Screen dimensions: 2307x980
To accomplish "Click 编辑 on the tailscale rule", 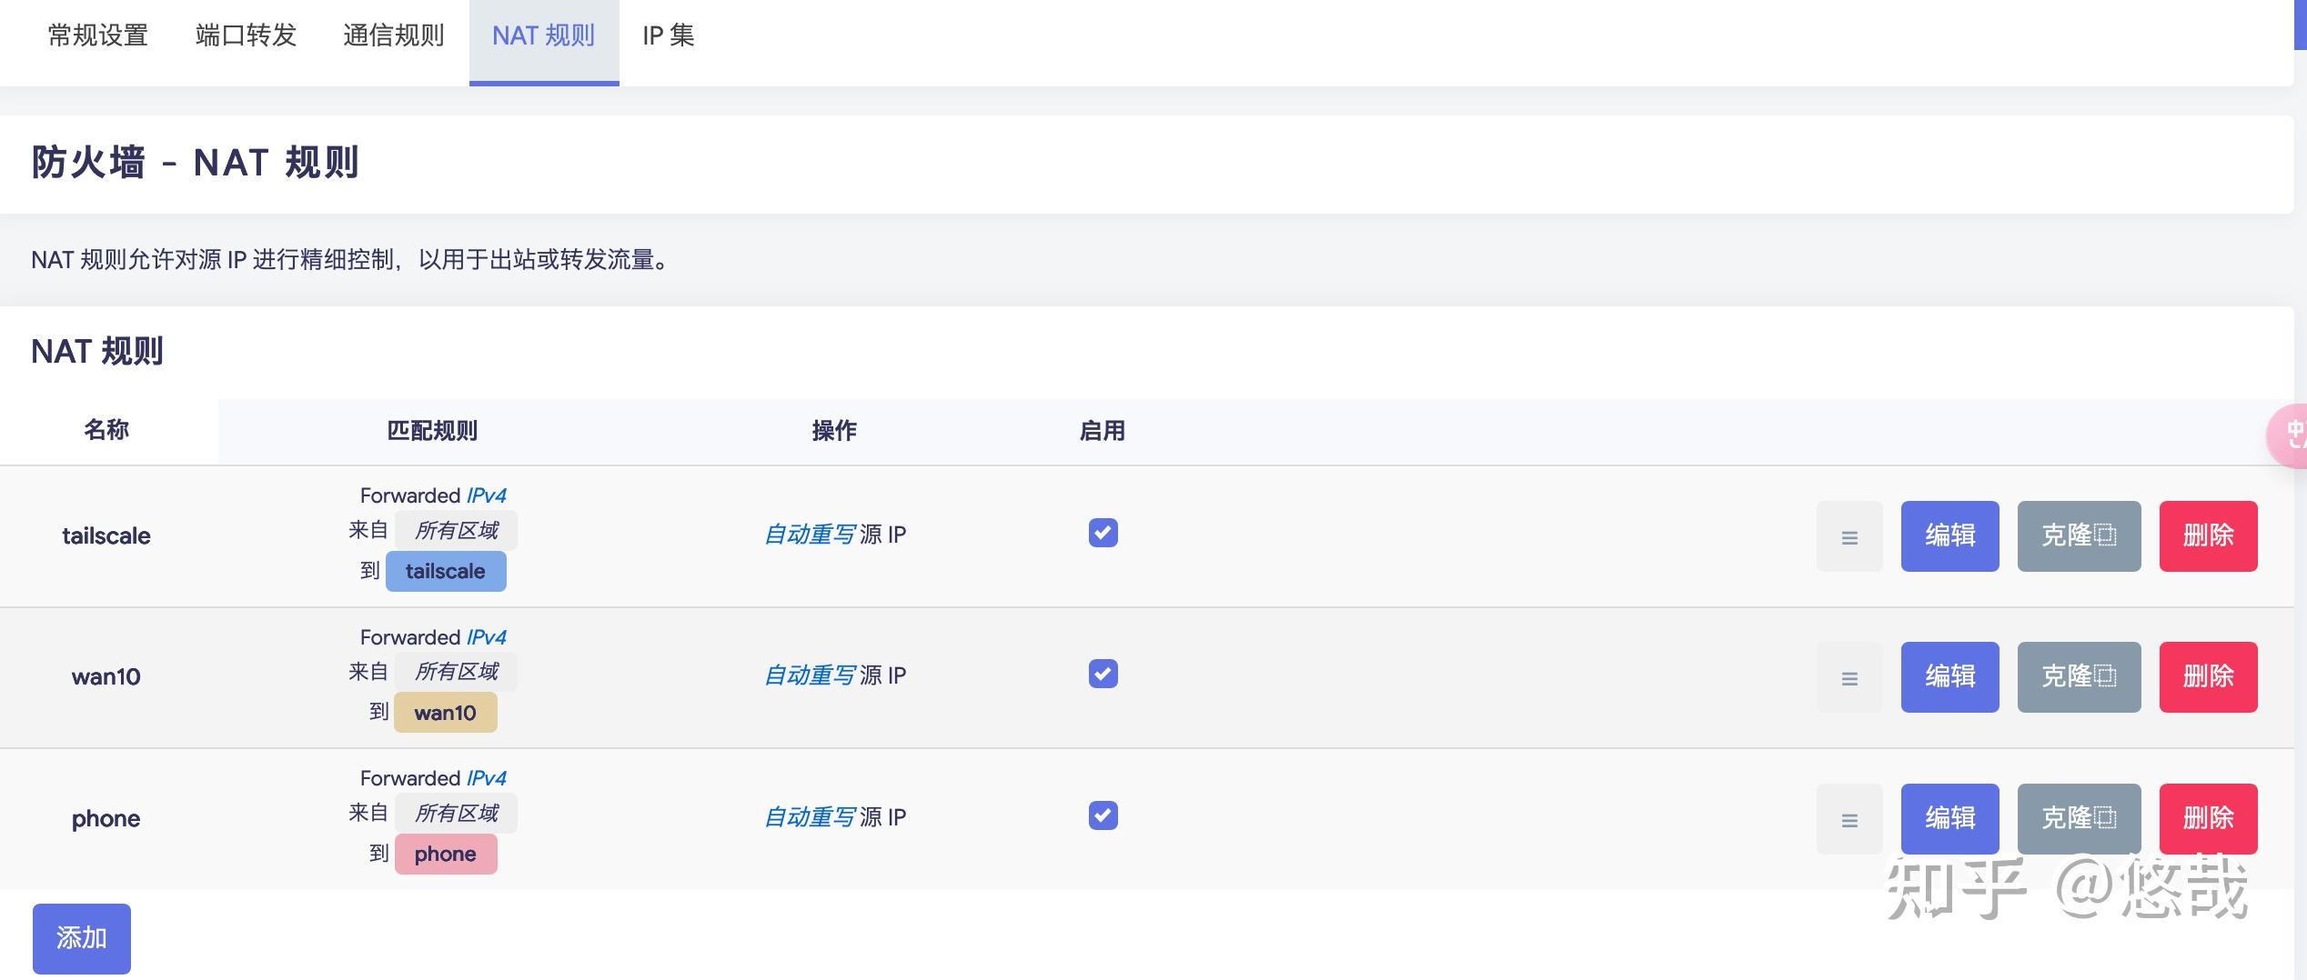I will (1949, 536).
